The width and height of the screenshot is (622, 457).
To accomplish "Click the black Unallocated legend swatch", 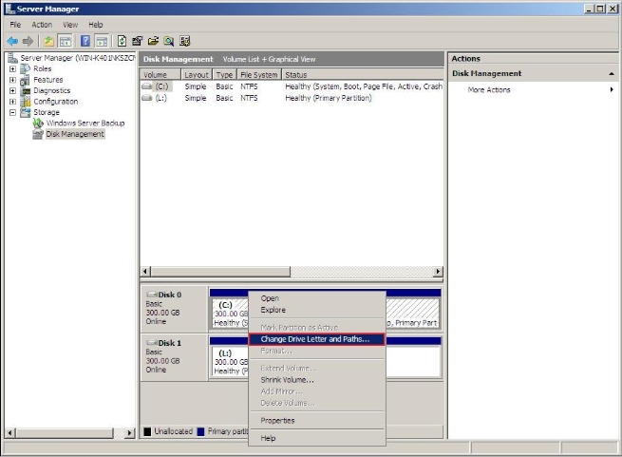I will 147,431.
